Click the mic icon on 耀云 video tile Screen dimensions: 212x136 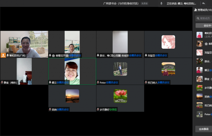[50, 83]
